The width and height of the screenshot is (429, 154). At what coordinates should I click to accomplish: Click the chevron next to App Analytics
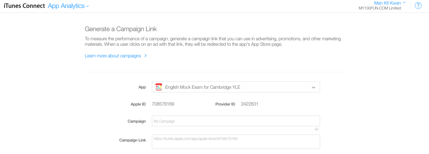[87, 6]
